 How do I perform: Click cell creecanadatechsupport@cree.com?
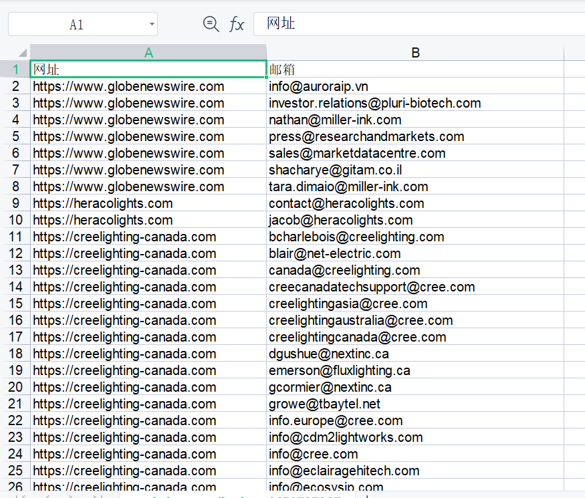click(x=415, y=287)
